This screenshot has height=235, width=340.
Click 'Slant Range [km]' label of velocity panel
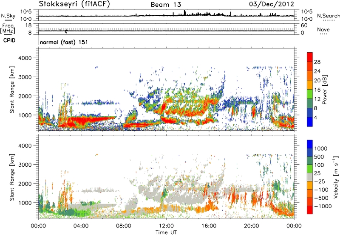(12, 177)
